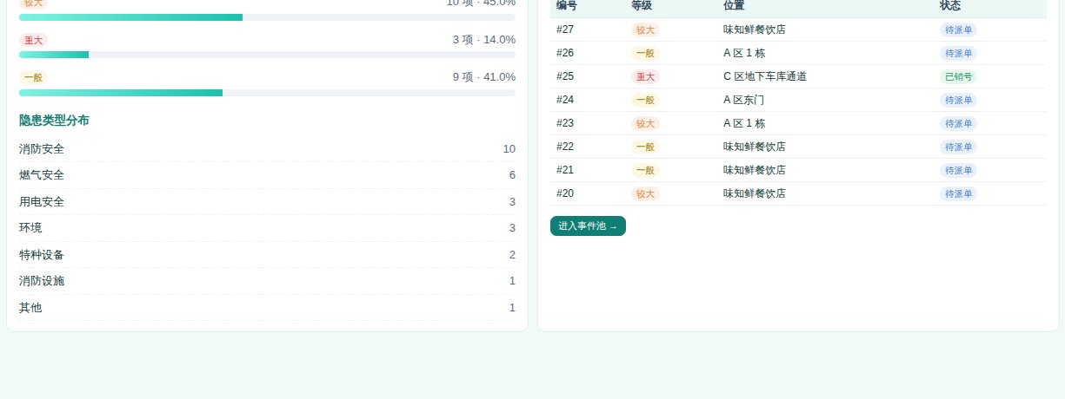
Task: Click the 隐患类型分布 heading
Action: (54, 121)
